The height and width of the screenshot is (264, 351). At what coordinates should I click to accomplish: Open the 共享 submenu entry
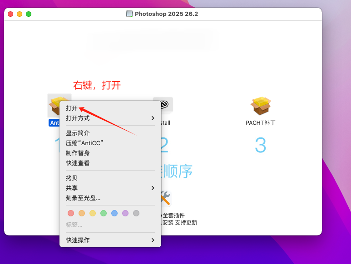click(110, 188)
